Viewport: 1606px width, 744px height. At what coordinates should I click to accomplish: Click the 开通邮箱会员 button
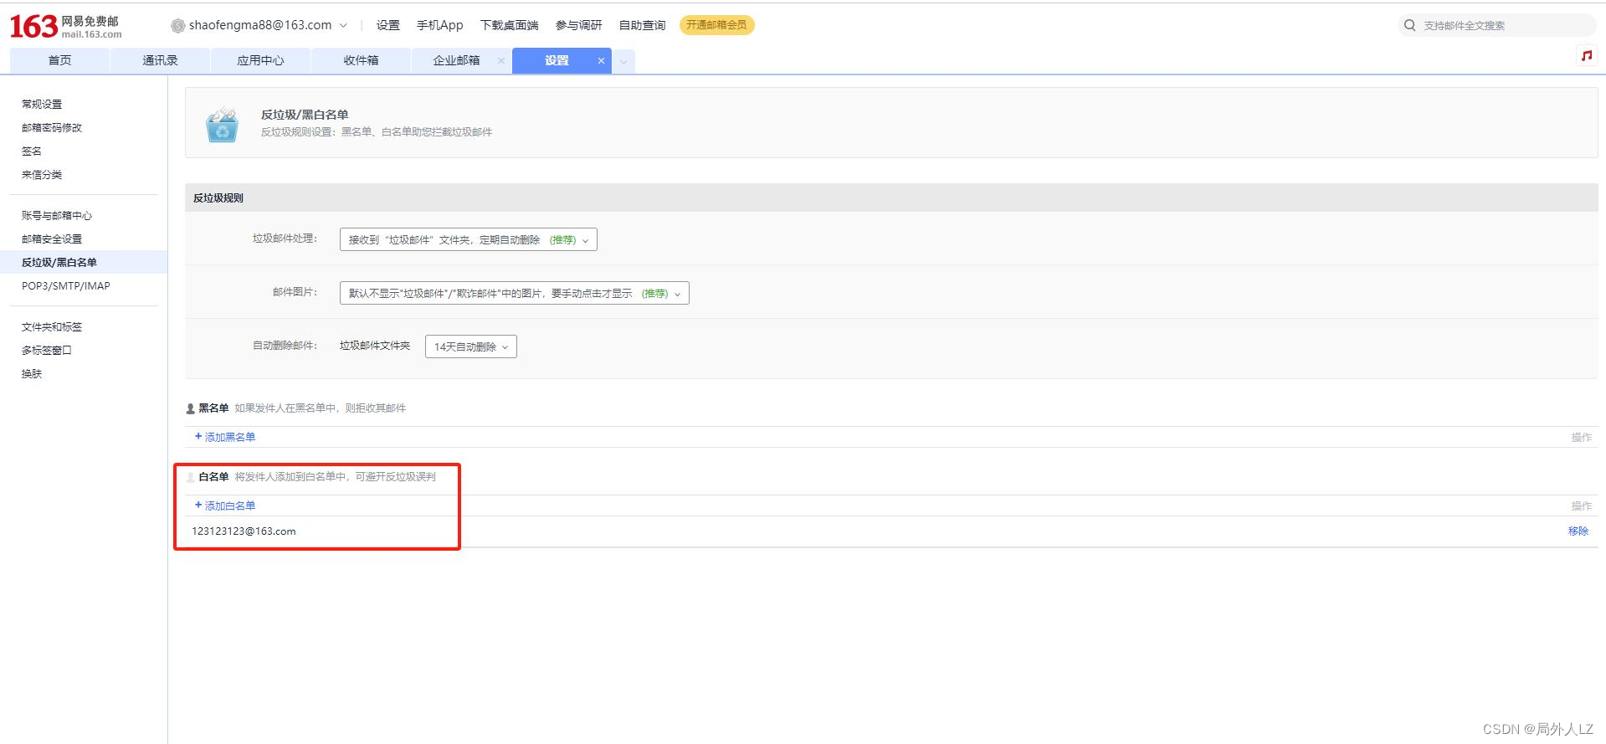click(x=717, y=25)
